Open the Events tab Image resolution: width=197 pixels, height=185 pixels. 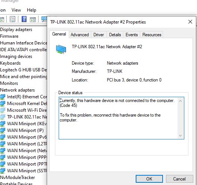[132, 35]
